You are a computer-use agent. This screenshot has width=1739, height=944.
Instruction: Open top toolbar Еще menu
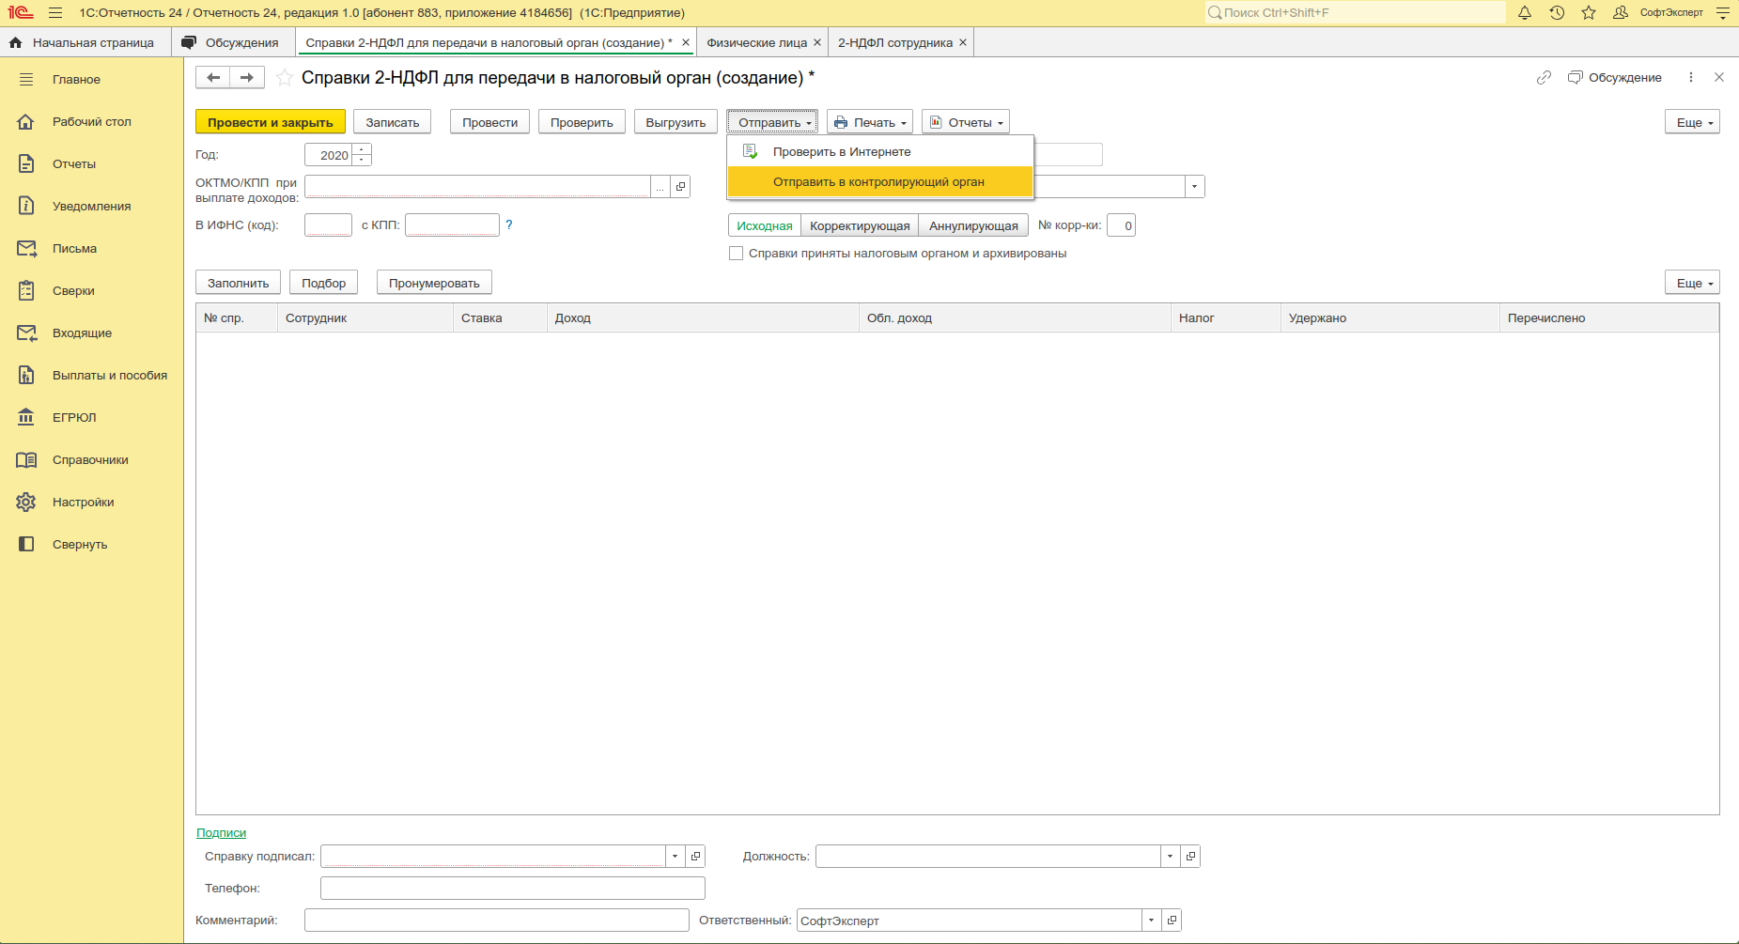[x=1693, y=123]
